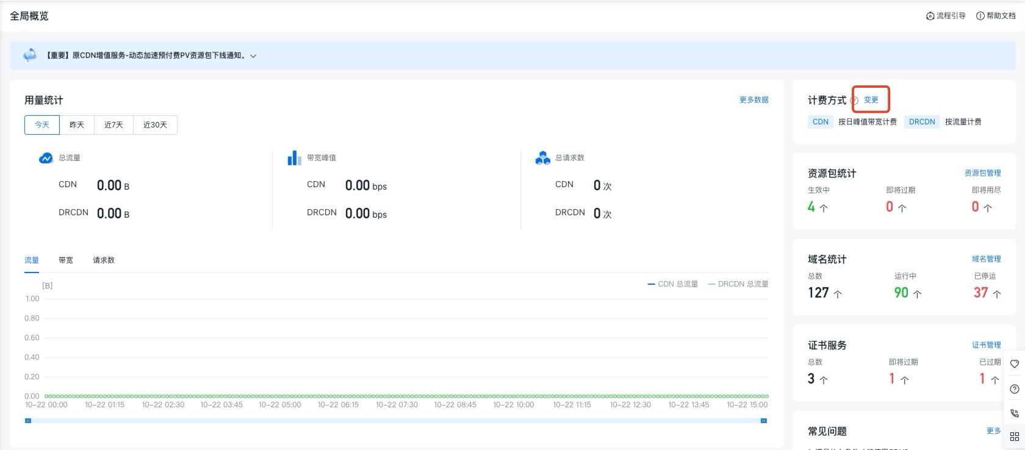
Task: Click the right chart zoom slider handle
Action: (764, 421)
